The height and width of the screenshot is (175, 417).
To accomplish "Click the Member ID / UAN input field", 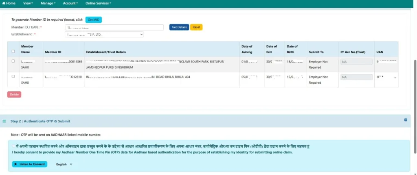I will point(114,27).
